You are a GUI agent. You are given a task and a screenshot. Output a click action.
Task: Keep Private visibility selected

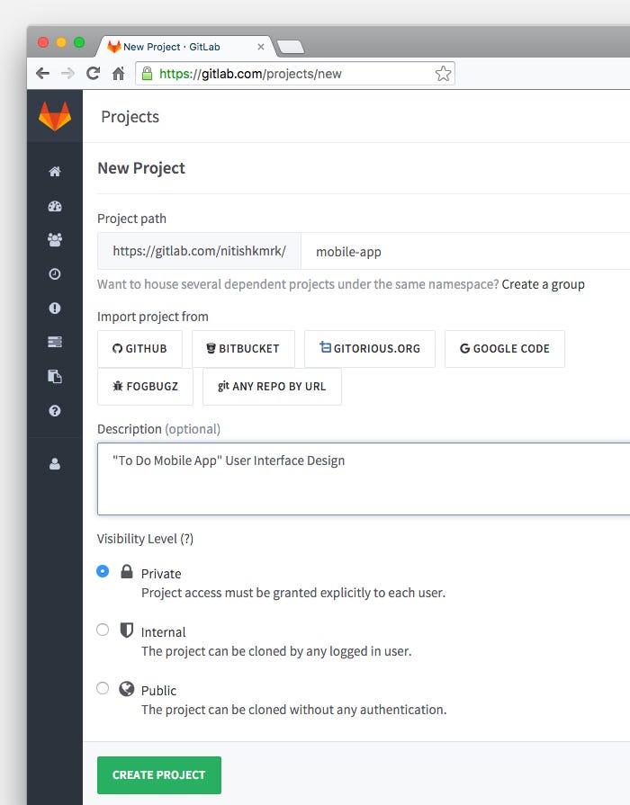click(x=103, y=571)
